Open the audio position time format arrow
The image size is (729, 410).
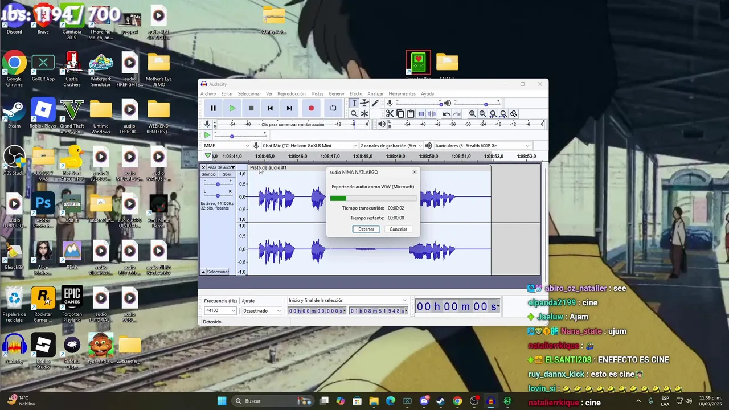pyautogui.click(x=498, y=307)
